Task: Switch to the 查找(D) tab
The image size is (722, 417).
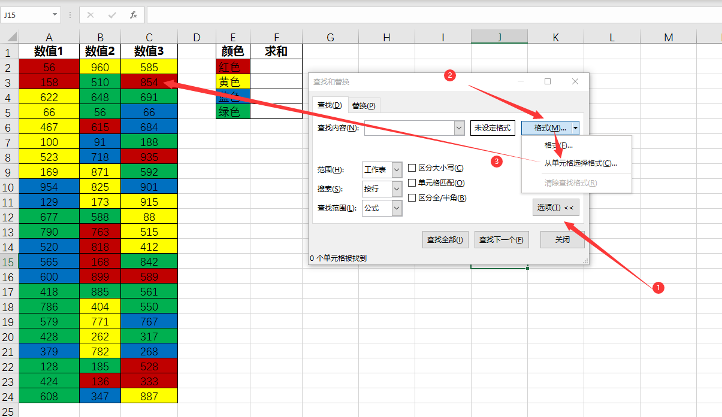Action: point(330,105)
